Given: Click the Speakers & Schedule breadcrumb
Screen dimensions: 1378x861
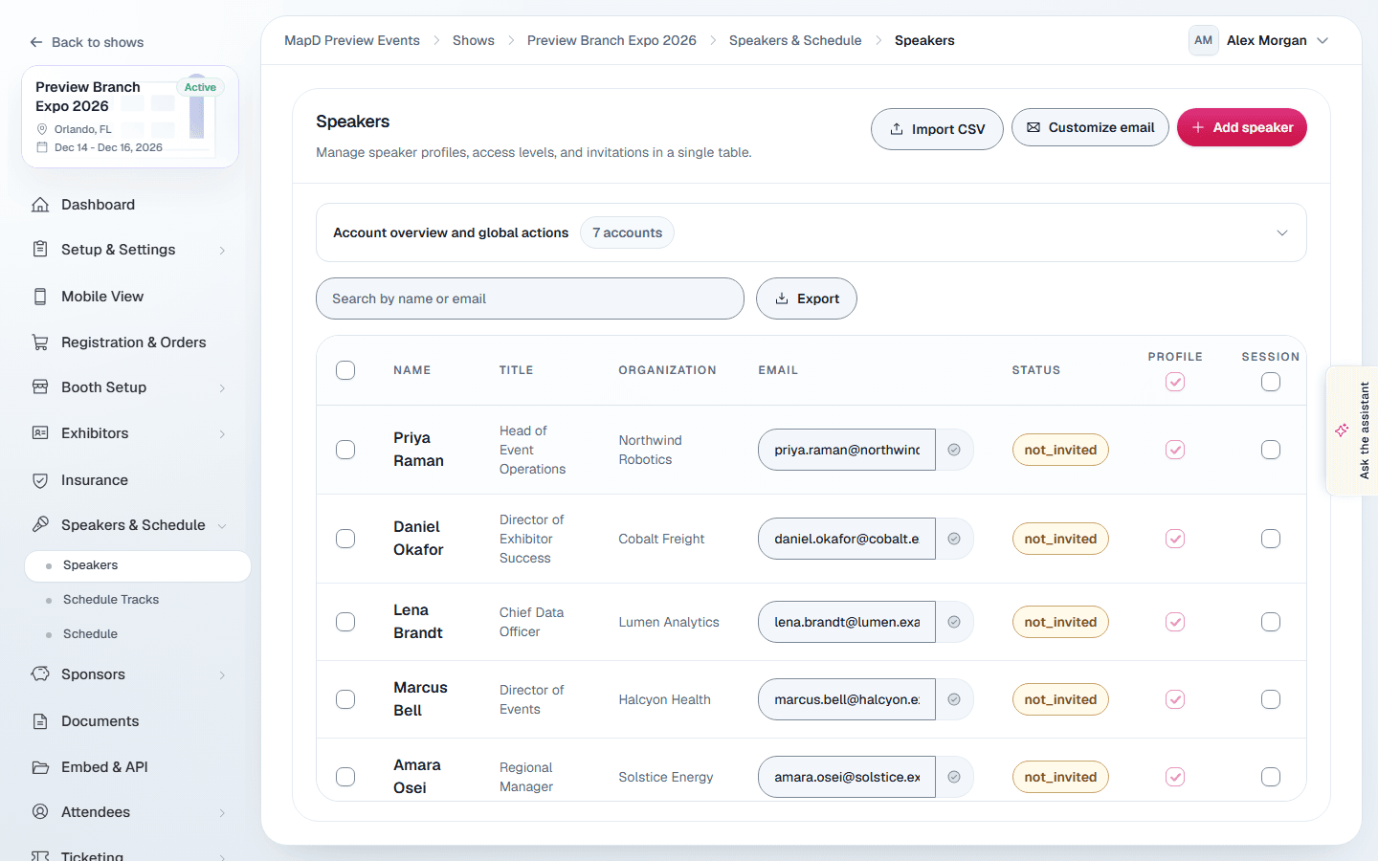Looking at the screenshot, I should pyautogui.click(x=795, y=40).
